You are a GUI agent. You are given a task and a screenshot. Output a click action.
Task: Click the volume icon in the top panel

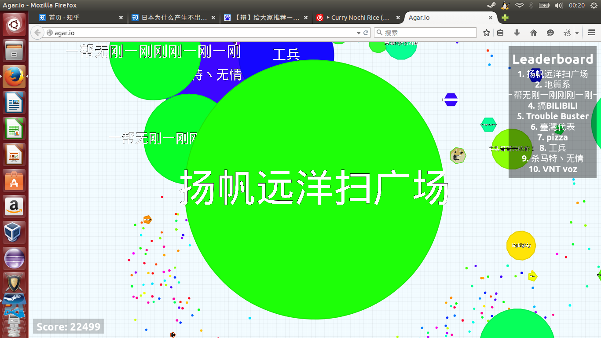click(559, 6)
